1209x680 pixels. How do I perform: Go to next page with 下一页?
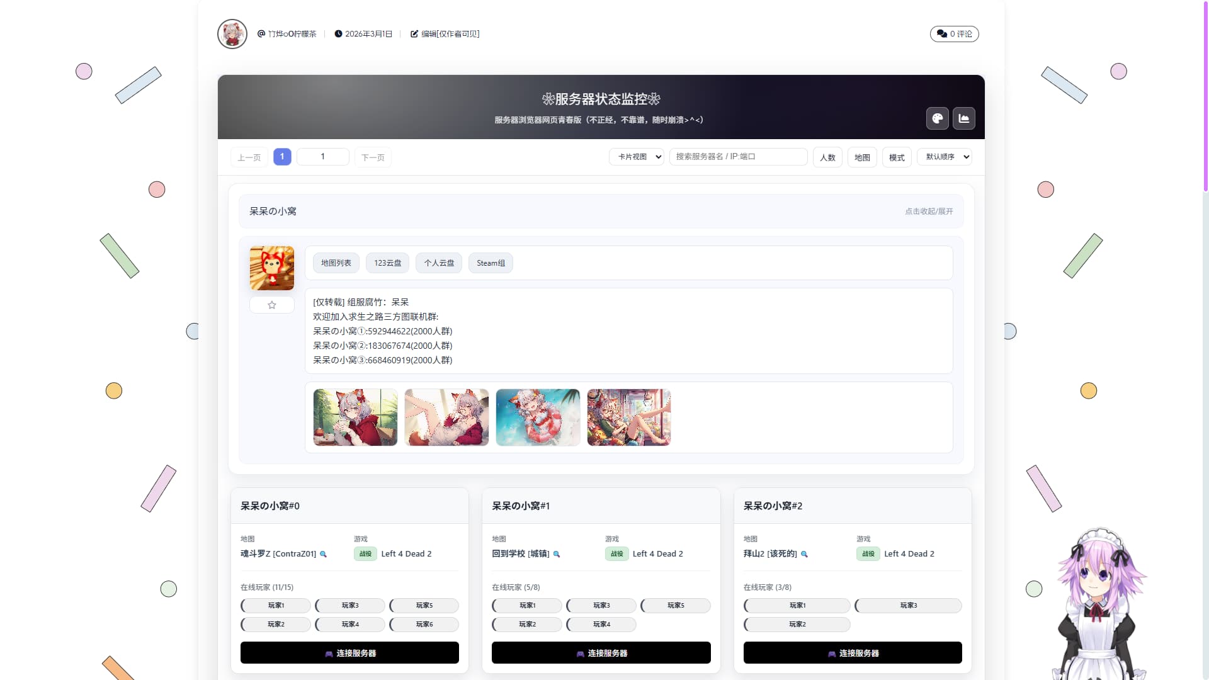point(372,157)
